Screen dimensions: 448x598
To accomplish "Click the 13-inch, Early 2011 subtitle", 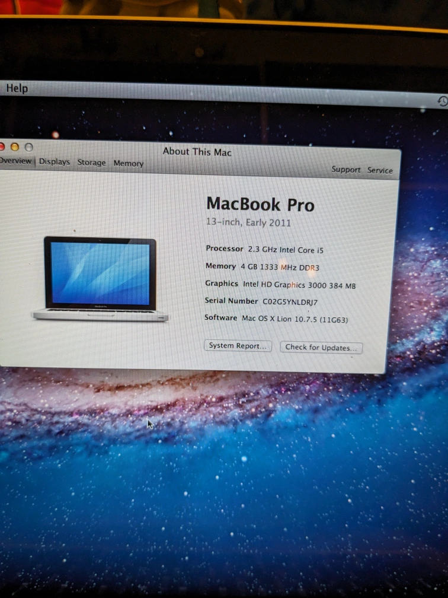I will pos(248,222).
